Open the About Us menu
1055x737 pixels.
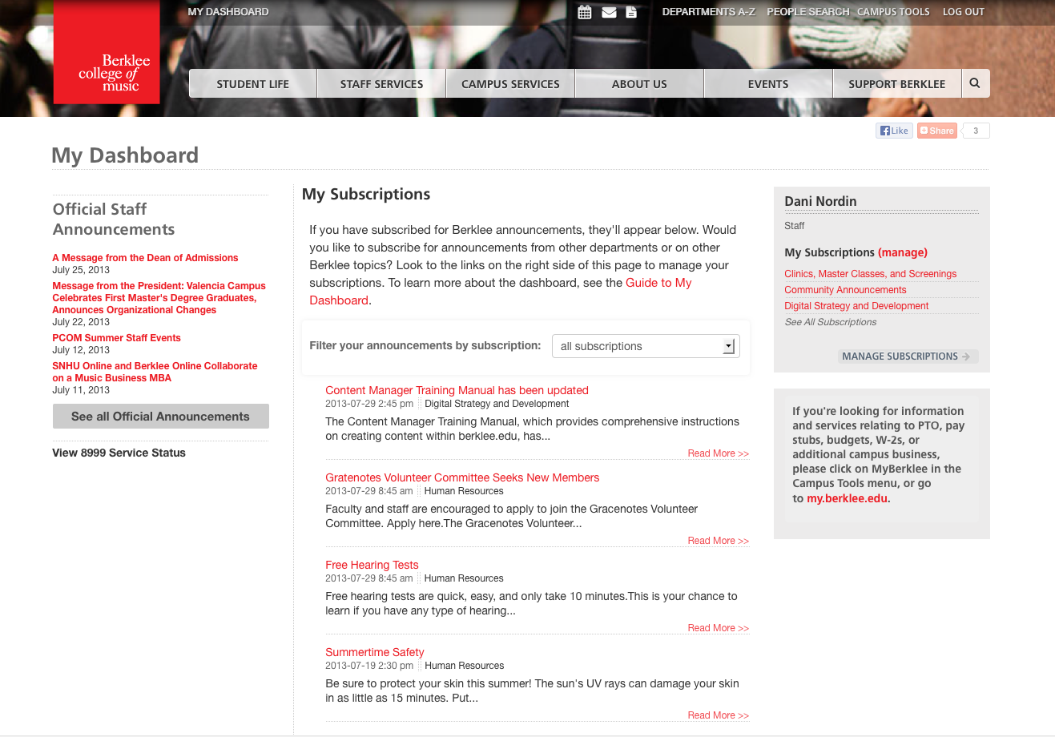(639, 83)
